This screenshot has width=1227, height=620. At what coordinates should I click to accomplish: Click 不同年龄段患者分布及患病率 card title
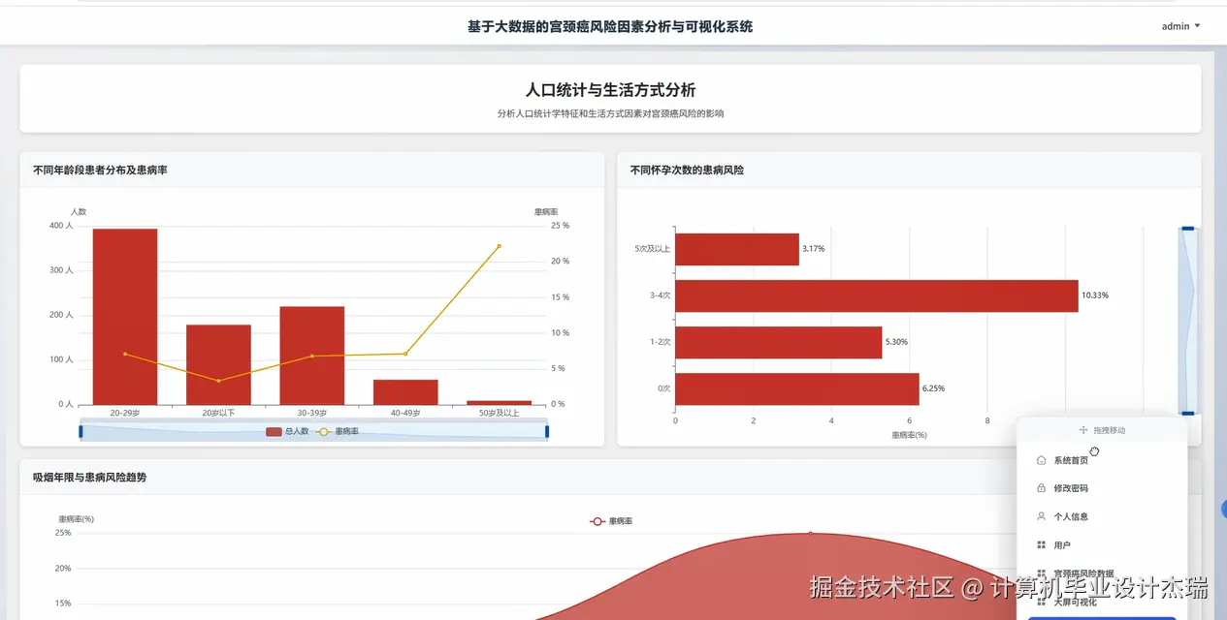point(100,170)
